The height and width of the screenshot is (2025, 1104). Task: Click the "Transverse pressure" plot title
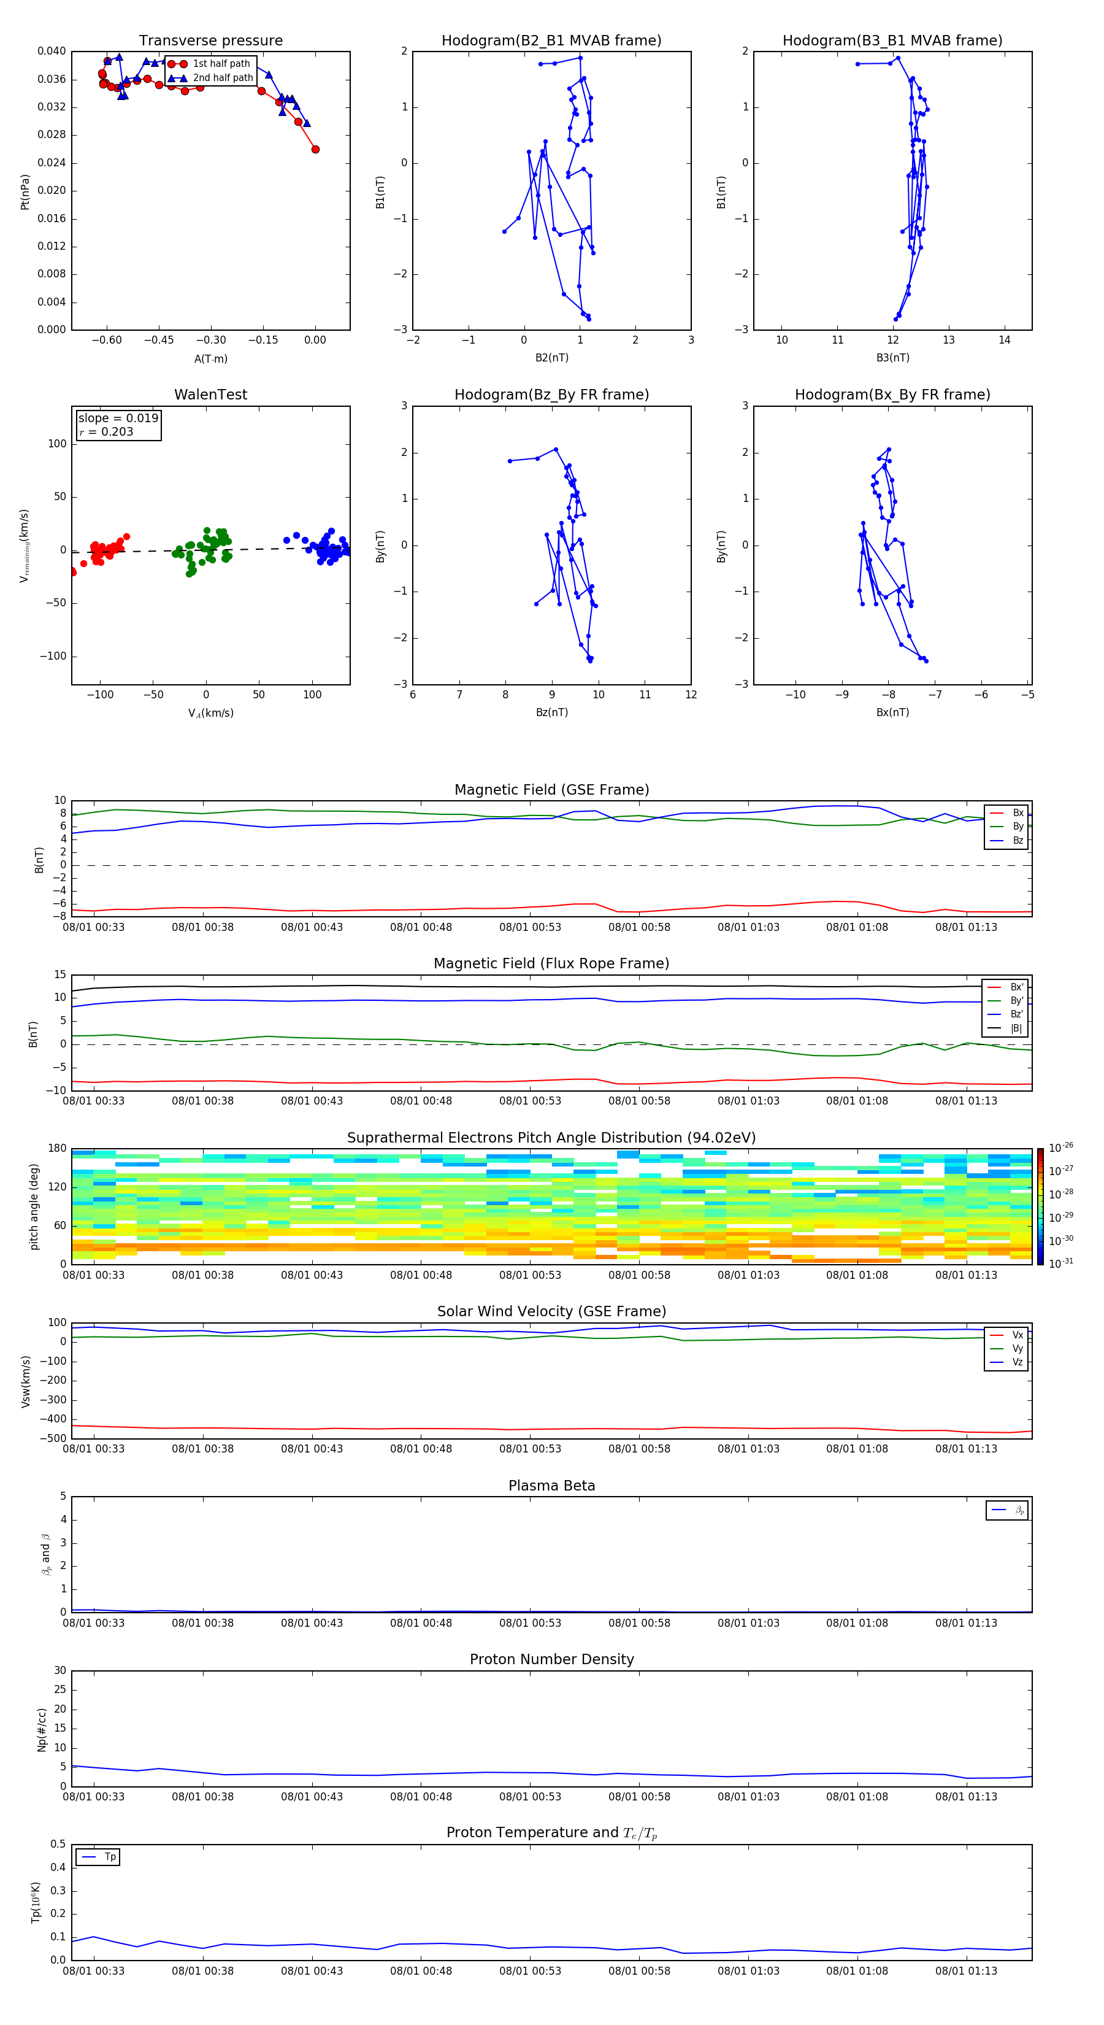tap(210, 41)
